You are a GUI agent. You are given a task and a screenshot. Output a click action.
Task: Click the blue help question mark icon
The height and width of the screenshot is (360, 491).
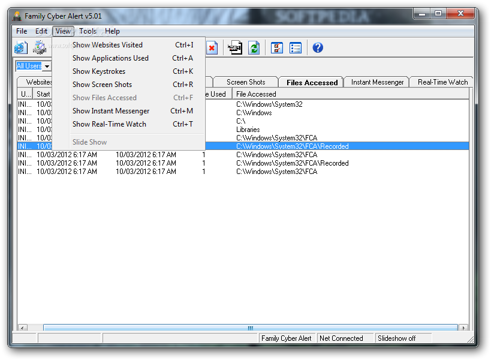coord(318,47)
